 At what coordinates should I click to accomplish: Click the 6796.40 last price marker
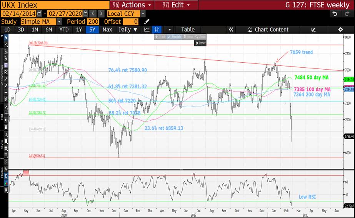(x=349, y=136)
